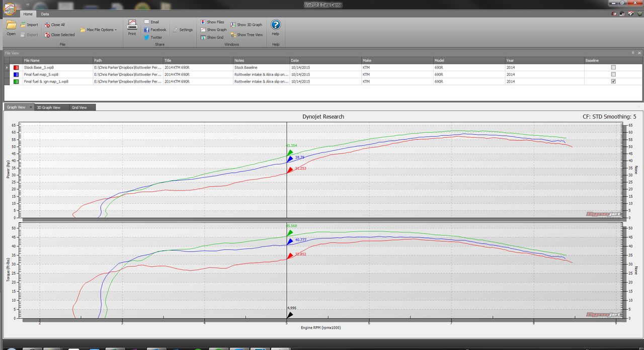Click Close All files

tap(54, 25)
